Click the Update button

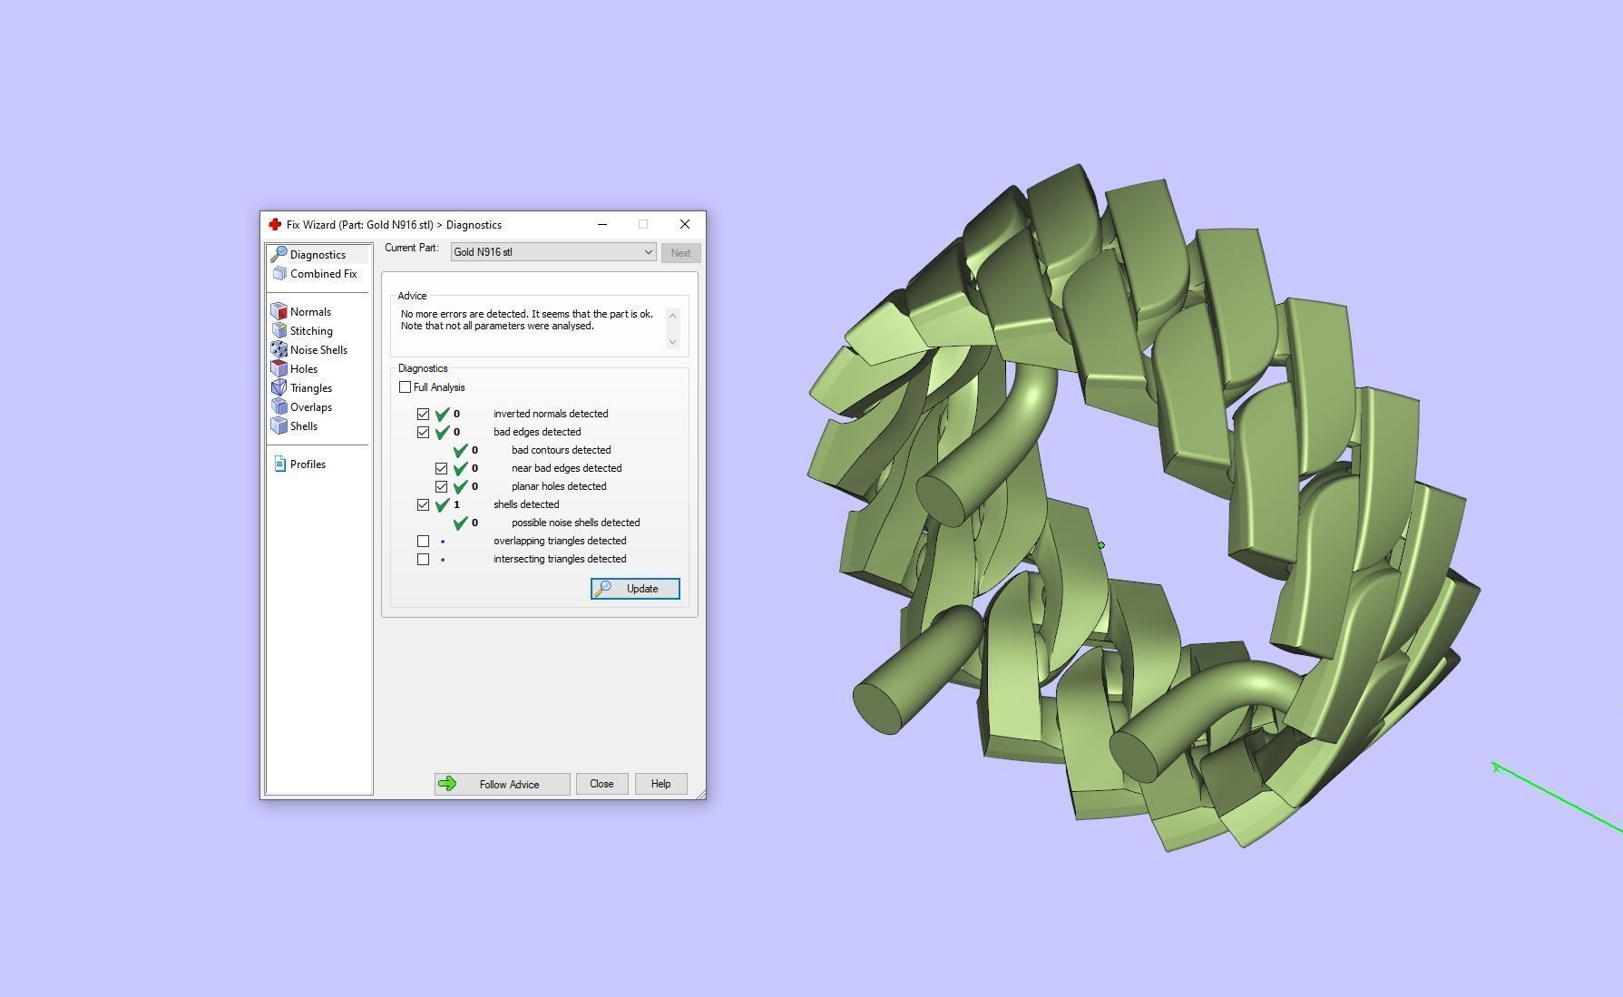(x=635, y=589)
